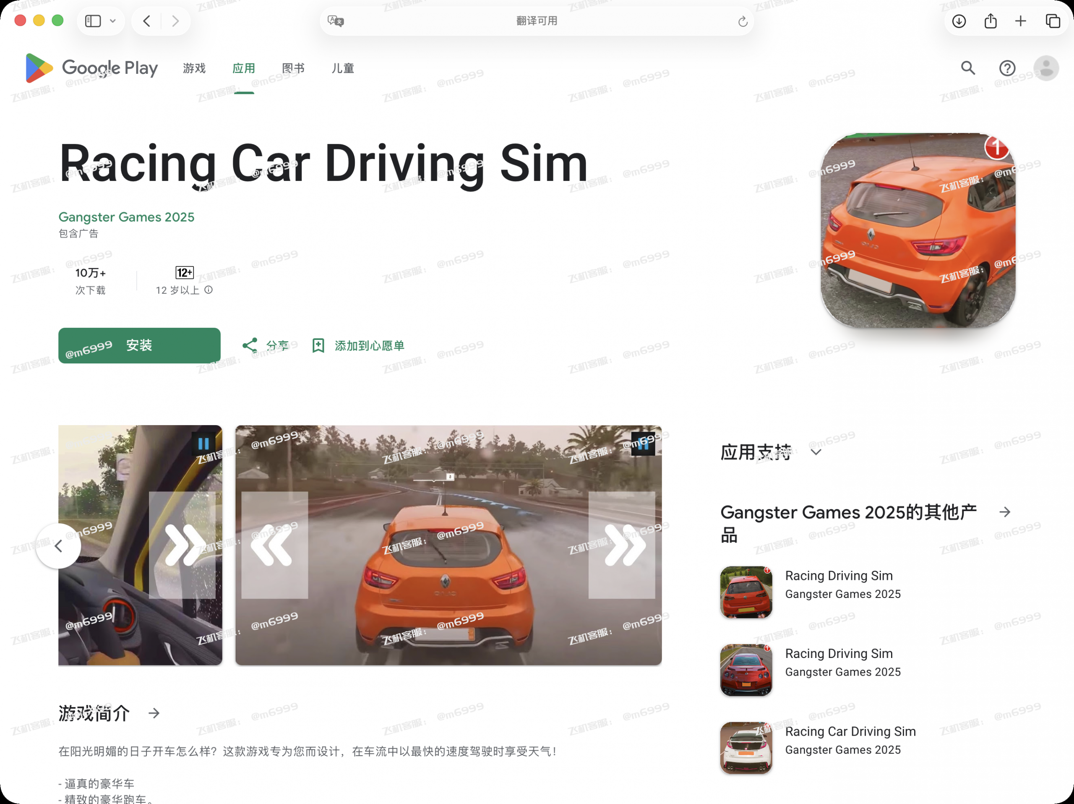1074x804 pixels.
Task: Fast forward the main gameplay video
Action: (621, 545)
